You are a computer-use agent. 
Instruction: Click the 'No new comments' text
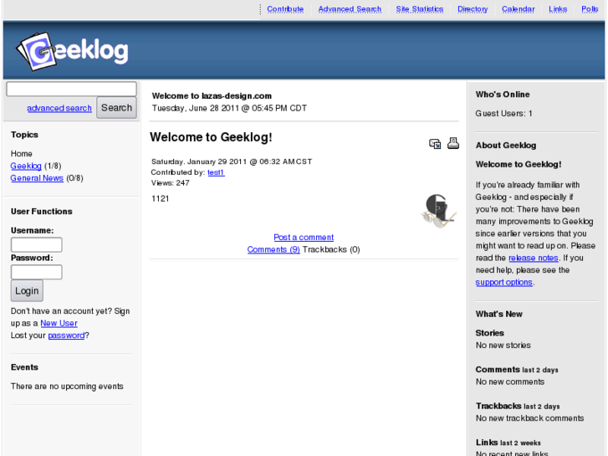510,382
